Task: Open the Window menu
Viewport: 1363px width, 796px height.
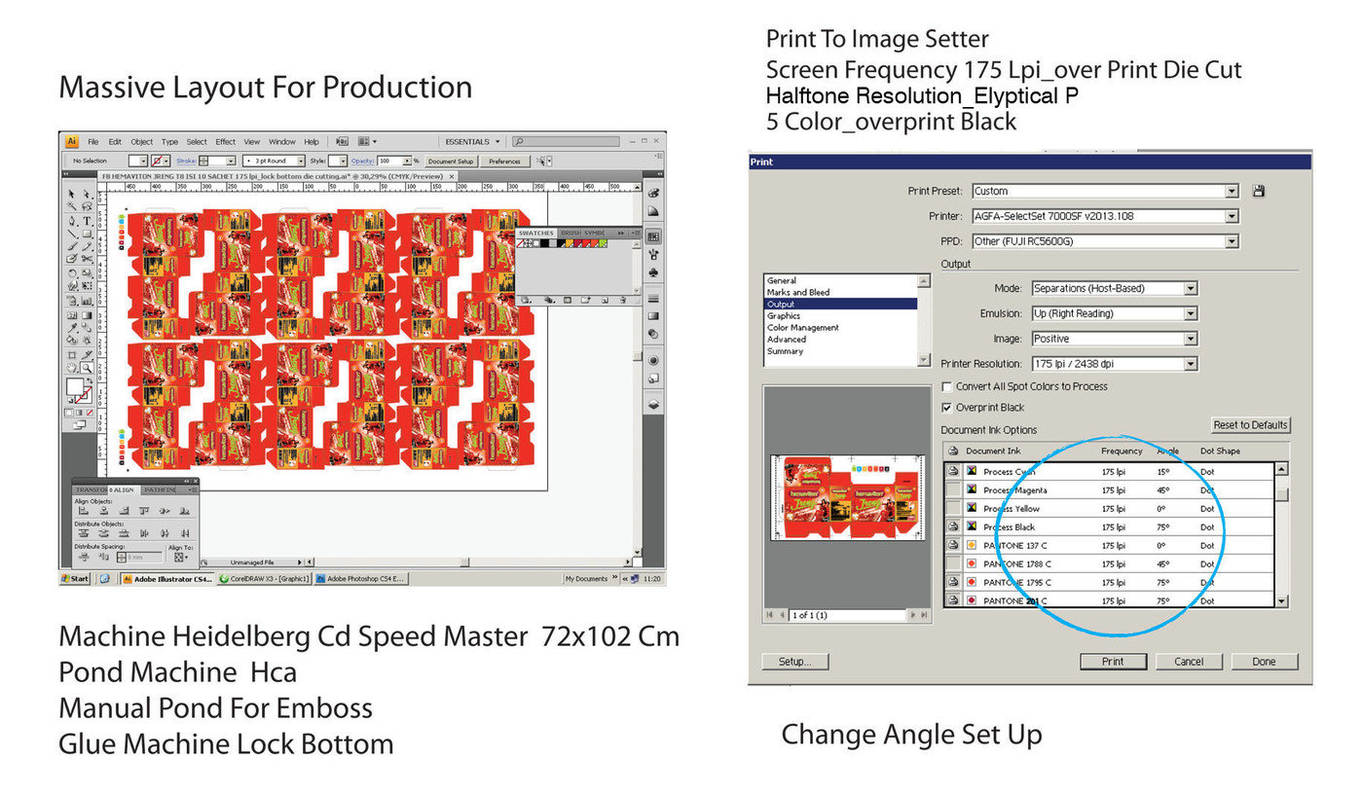Action: (282, 141)
